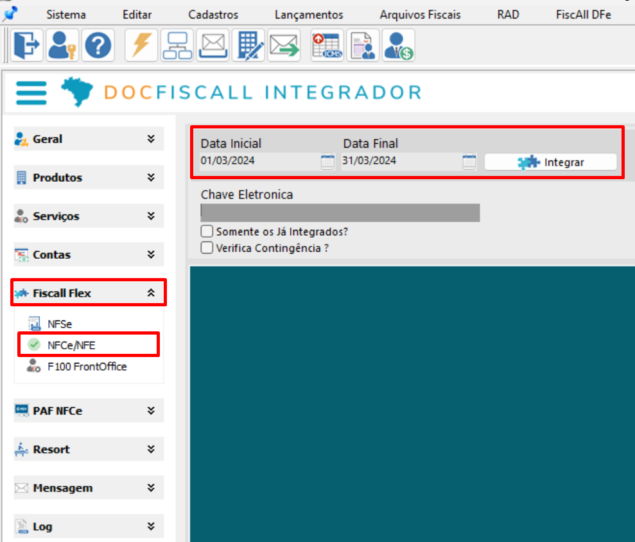Image resolution: width=635 pixels, height=542 pixels.
Task: Click the Geral section icon
Action: point(21,139)
